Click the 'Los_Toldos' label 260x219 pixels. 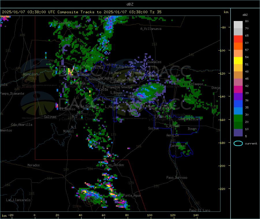click(x=115, y=165)
